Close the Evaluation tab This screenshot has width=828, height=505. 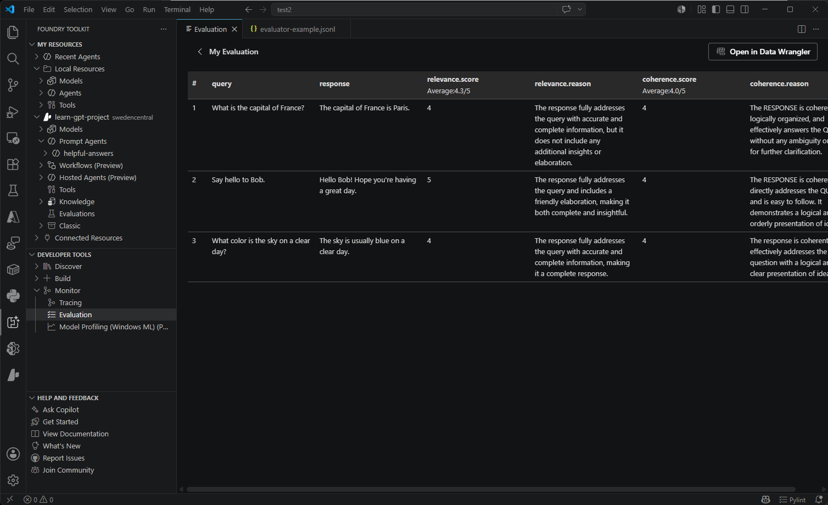234,29
